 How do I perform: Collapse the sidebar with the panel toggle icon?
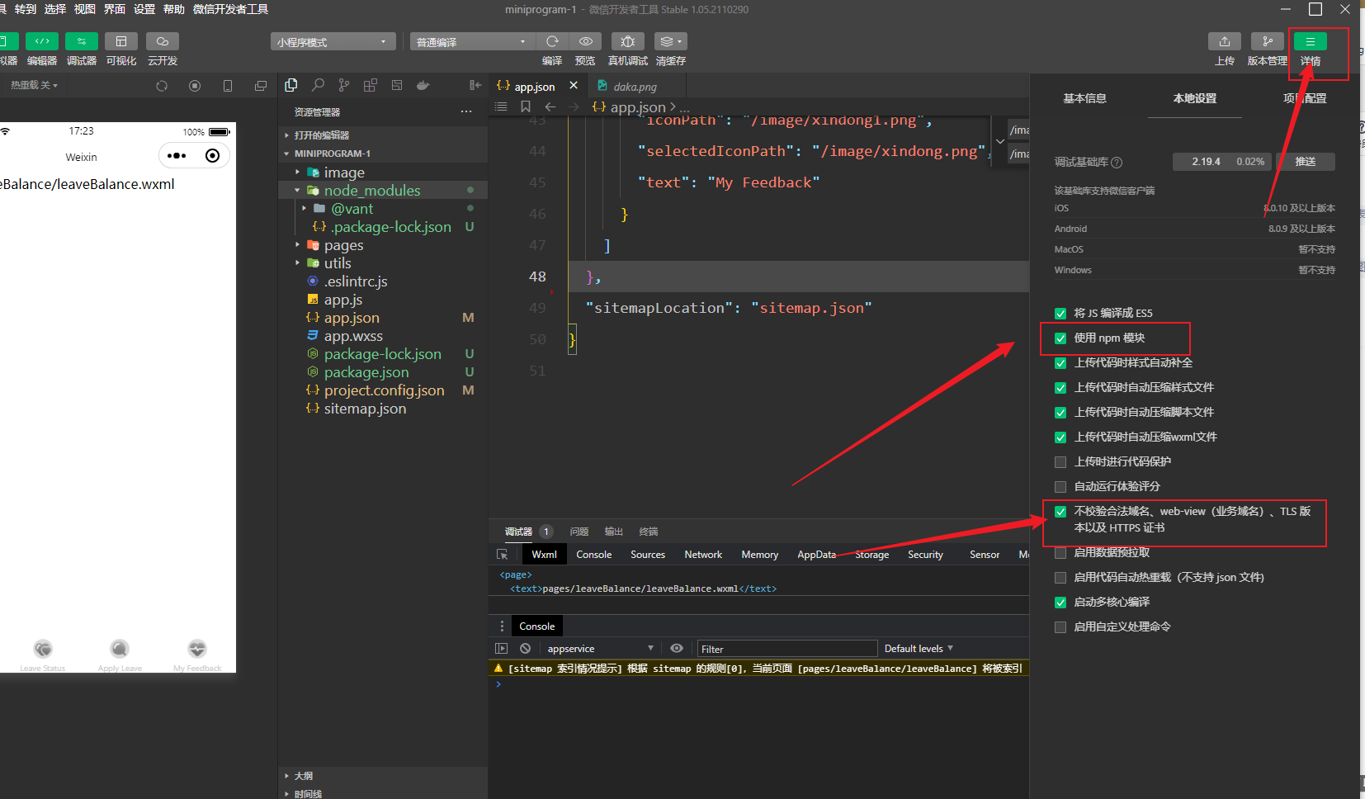coord(475,85)
